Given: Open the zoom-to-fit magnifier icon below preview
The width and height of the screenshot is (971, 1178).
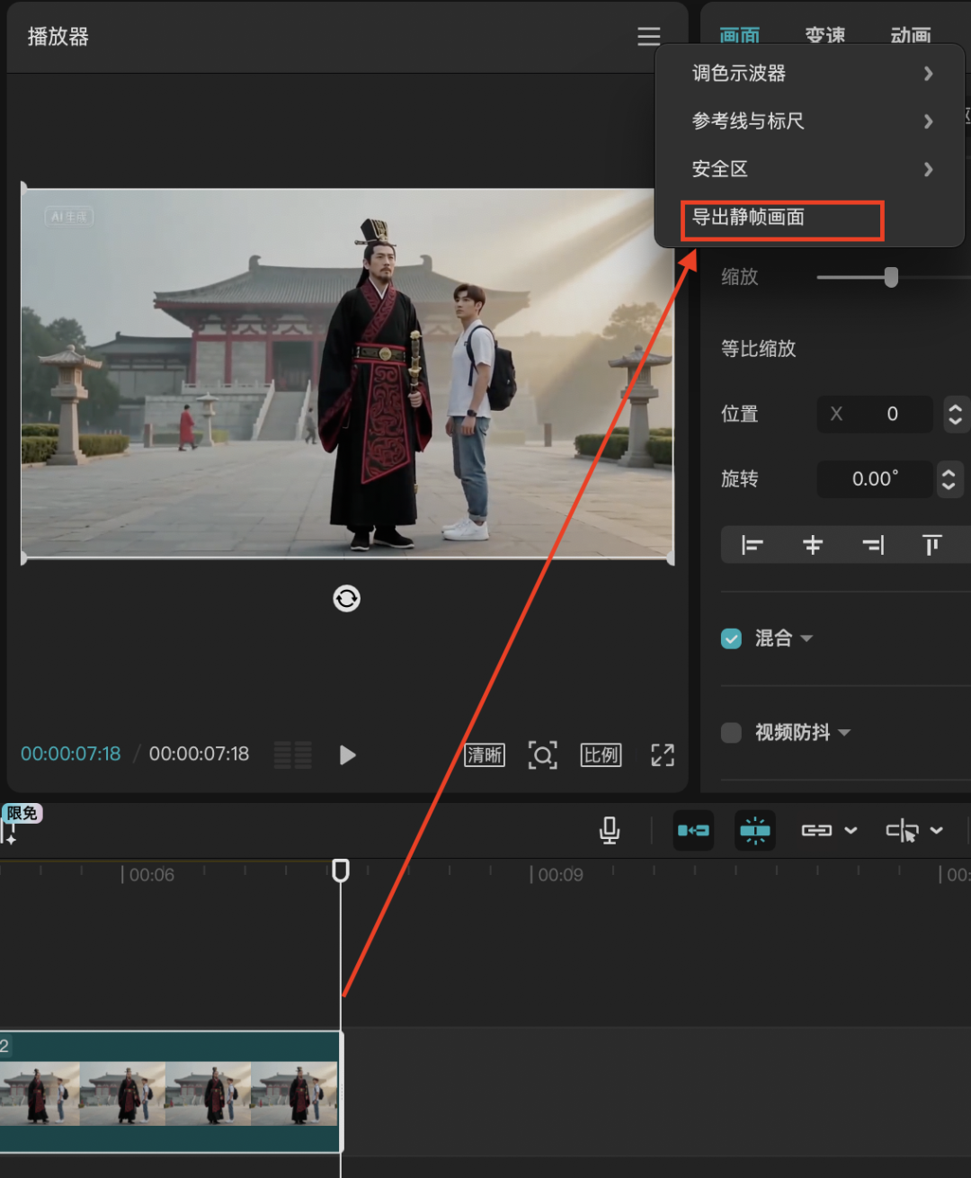Looking at the screenshot, I should pyautogui.click(x=542, y=754).
